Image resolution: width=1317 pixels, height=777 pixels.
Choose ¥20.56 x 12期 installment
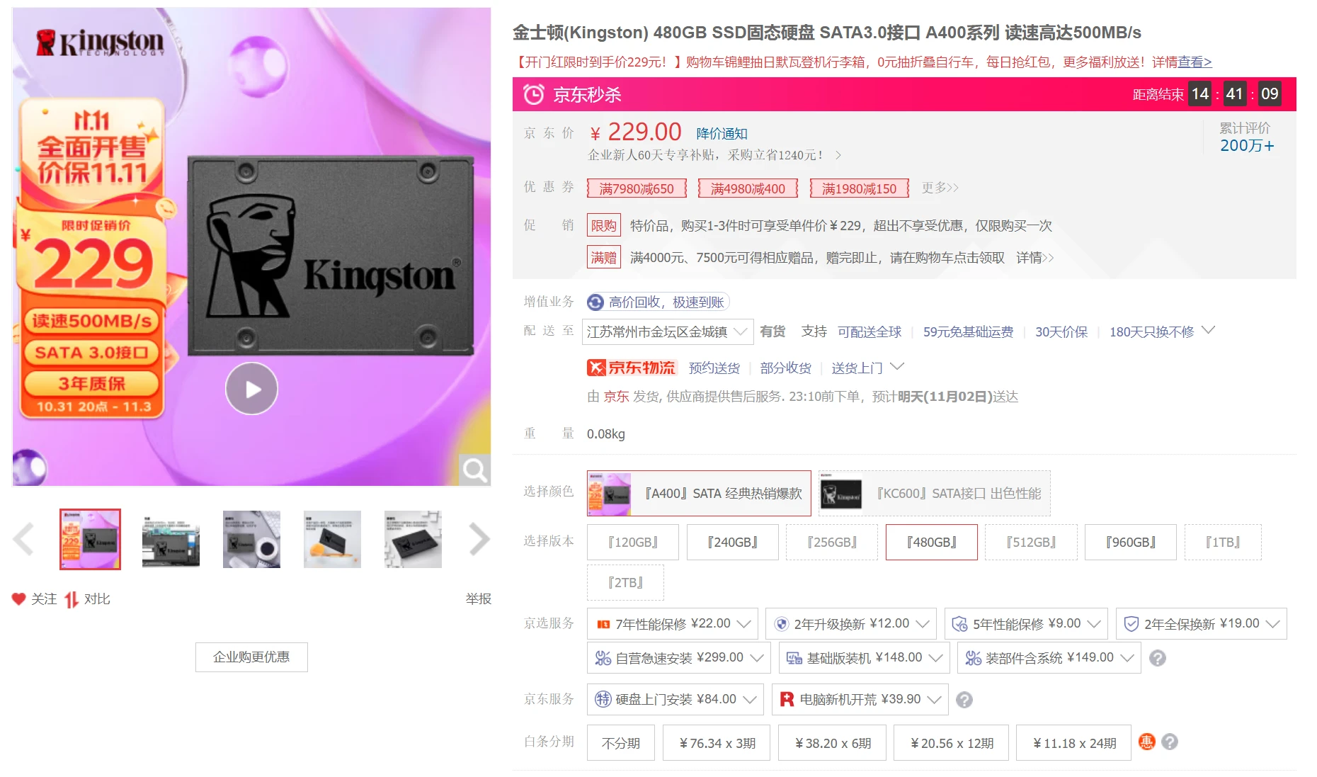(x=952, y=743)
